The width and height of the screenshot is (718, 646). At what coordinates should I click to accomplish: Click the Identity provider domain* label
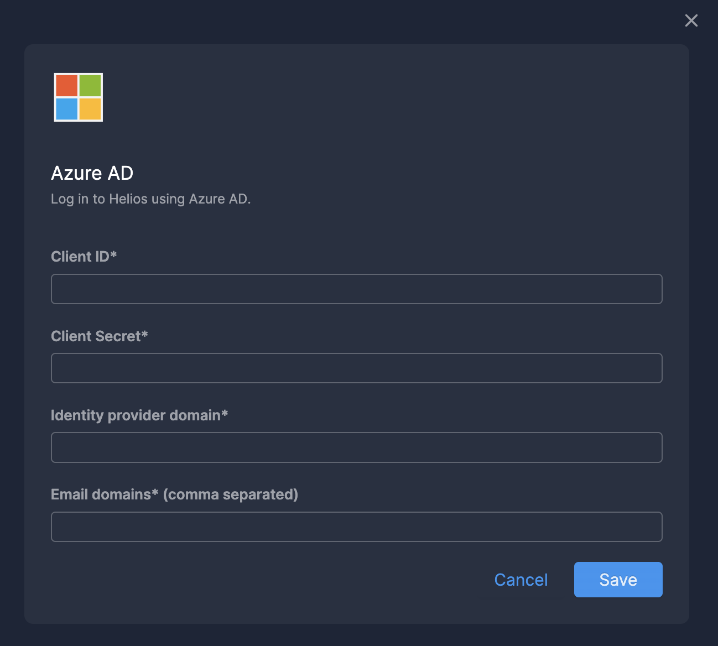(139, 415)
